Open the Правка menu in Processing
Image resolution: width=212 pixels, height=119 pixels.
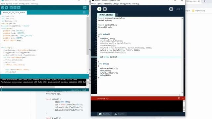click(99, 4)
